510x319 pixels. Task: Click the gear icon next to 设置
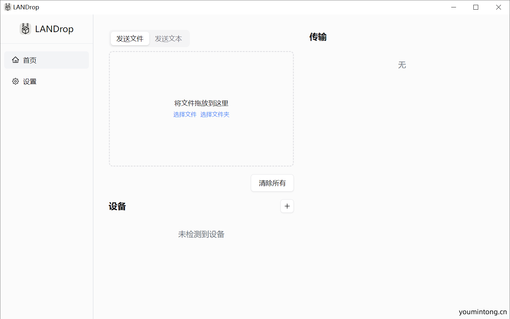pyautogui.click(x=15, y=81)
